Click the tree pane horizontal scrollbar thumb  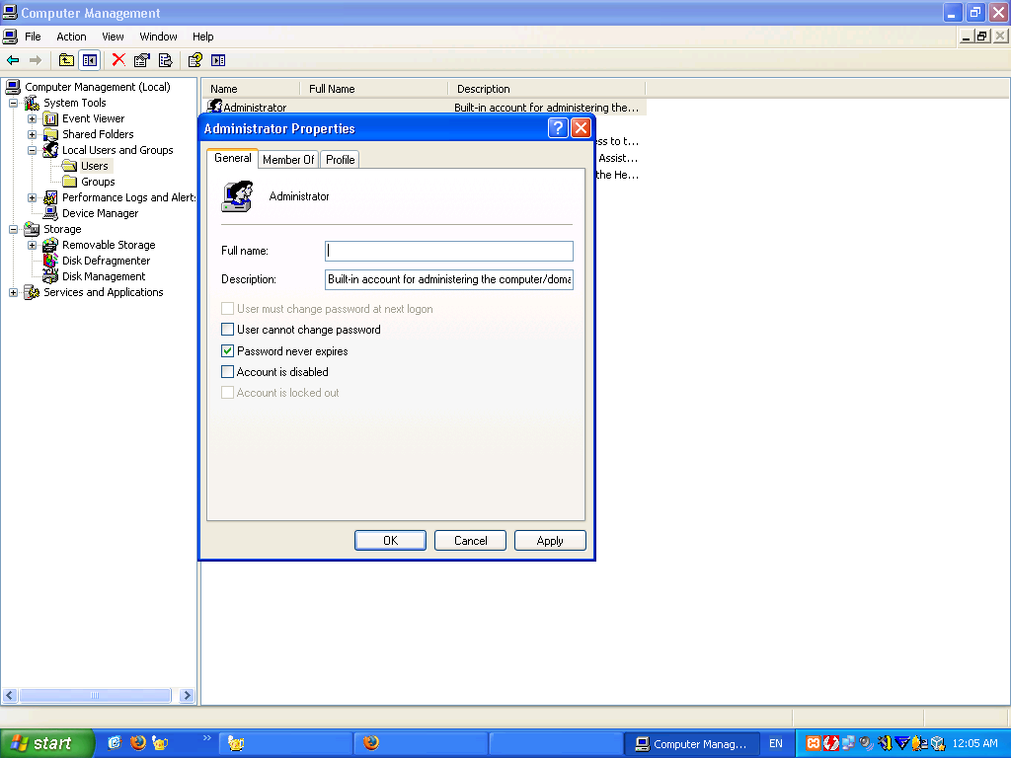95,696
